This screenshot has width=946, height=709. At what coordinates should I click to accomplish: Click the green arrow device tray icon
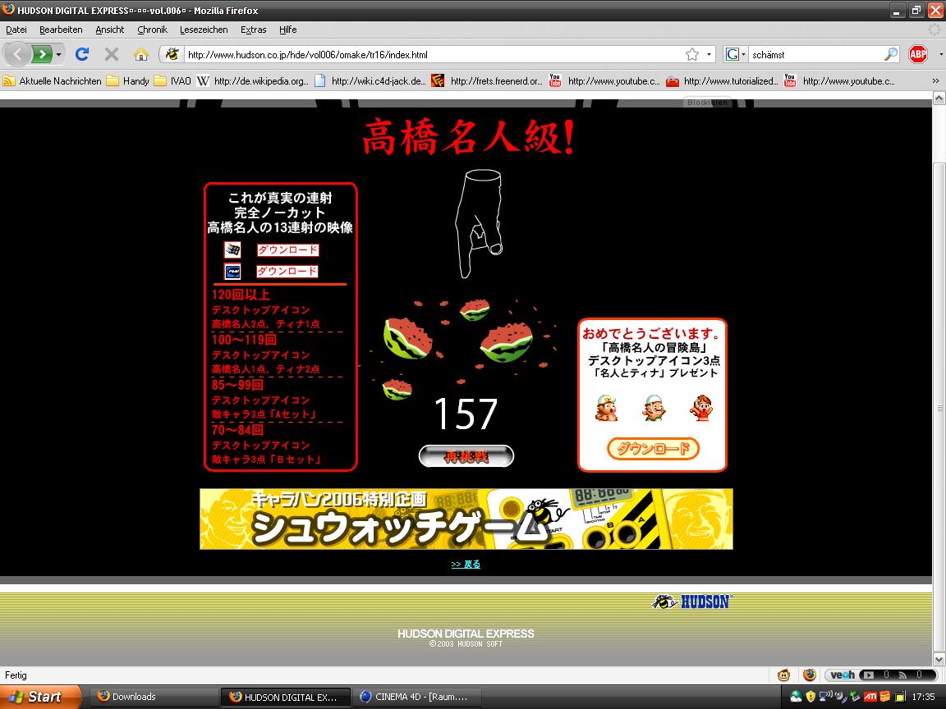(855, 697)
